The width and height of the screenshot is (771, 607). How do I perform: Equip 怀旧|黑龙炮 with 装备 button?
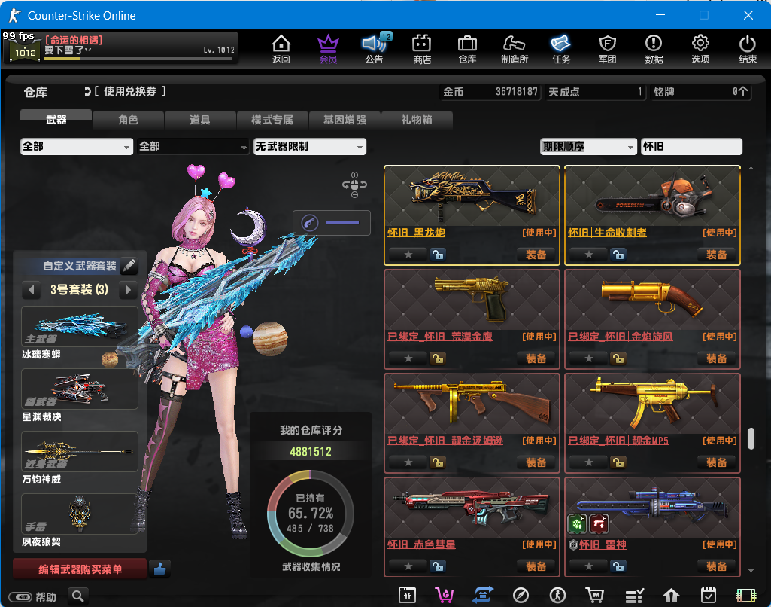pyautogui.click(x=536, y=255)
